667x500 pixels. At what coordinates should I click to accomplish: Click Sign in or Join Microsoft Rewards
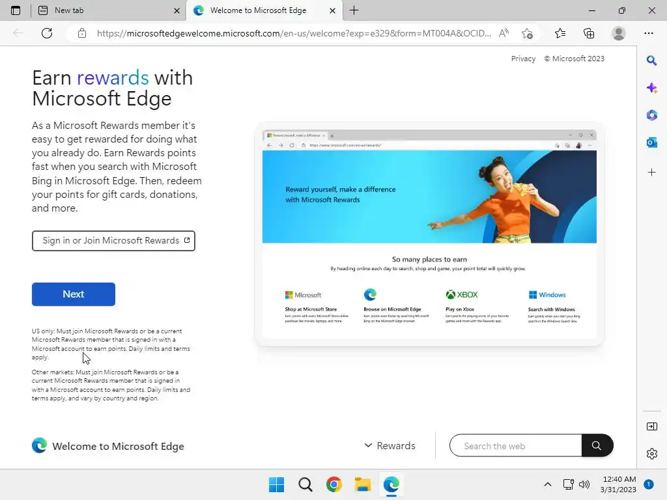(113, 241)
